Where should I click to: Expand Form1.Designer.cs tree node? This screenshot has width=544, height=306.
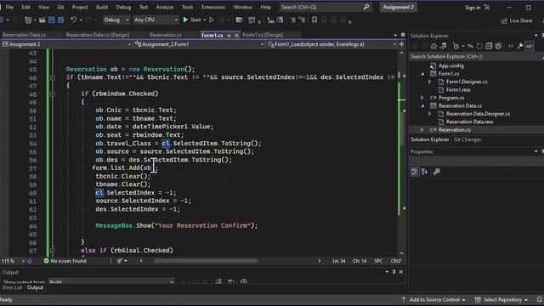point(430,82)
